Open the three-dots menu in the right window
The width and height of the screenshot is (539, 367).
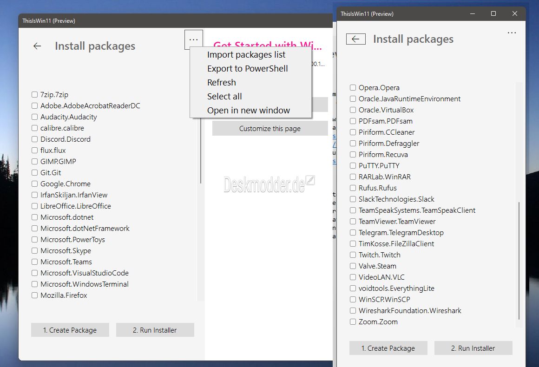pos(512,33)
